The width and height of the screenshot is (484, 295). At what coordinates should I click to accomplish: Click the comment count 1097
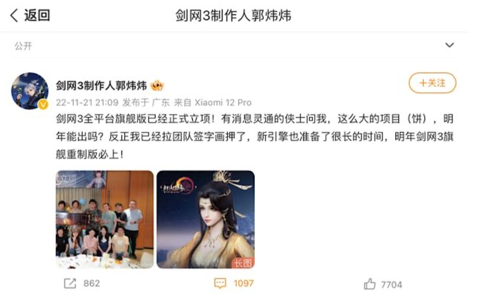[243, 283]
